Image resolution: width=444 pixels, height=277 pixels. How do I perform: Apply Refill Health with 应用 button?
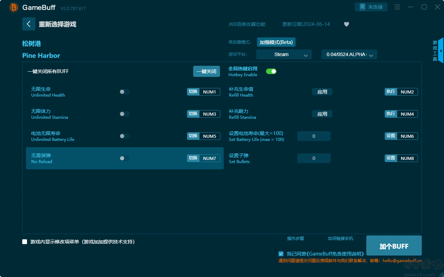[x=322, y=92]
